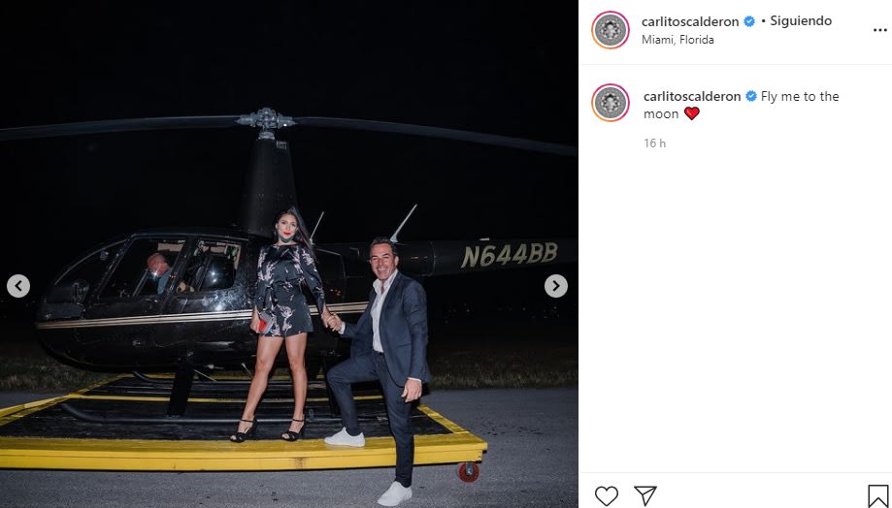
Task: Open the profile picture next to caption
Action: coord(611,103)
